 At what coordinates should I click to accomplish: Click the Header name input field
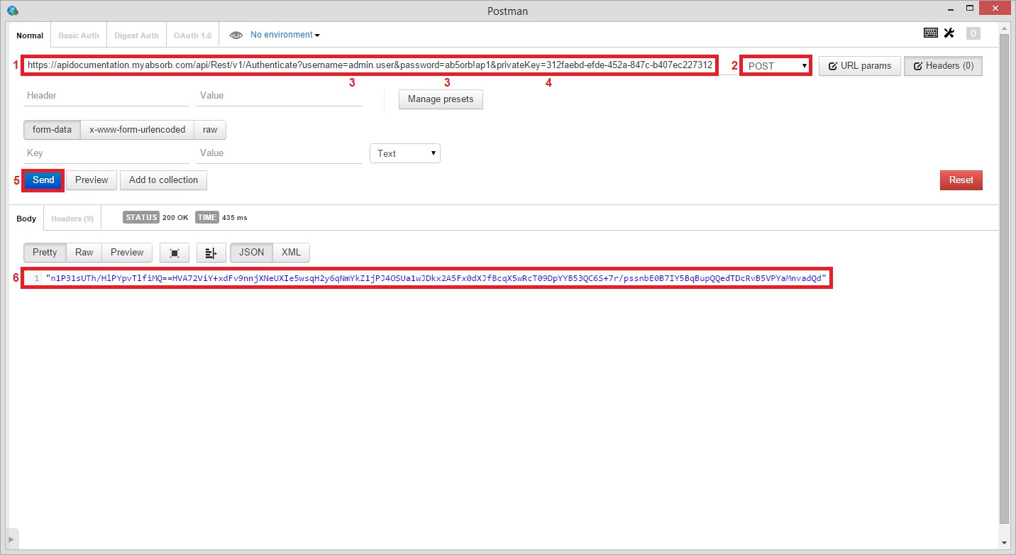[x=106, y=96]
